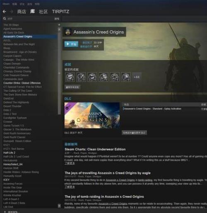Select H1Z1: Test Server in list
Image resolution: width=207 pixels, height=213 pixels.
pyautogui.click(x=14, y=149)
